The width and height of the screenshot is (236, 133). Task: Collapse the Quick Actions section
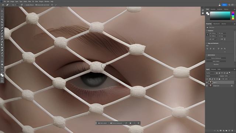(206, 55)
